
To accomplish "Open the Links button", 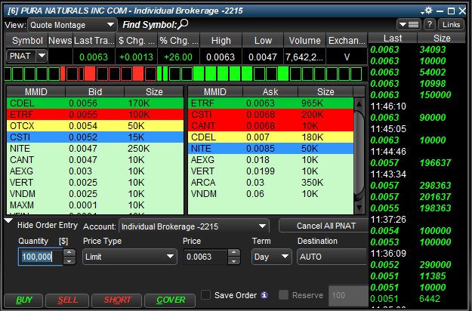I will (x=451, y=25).
